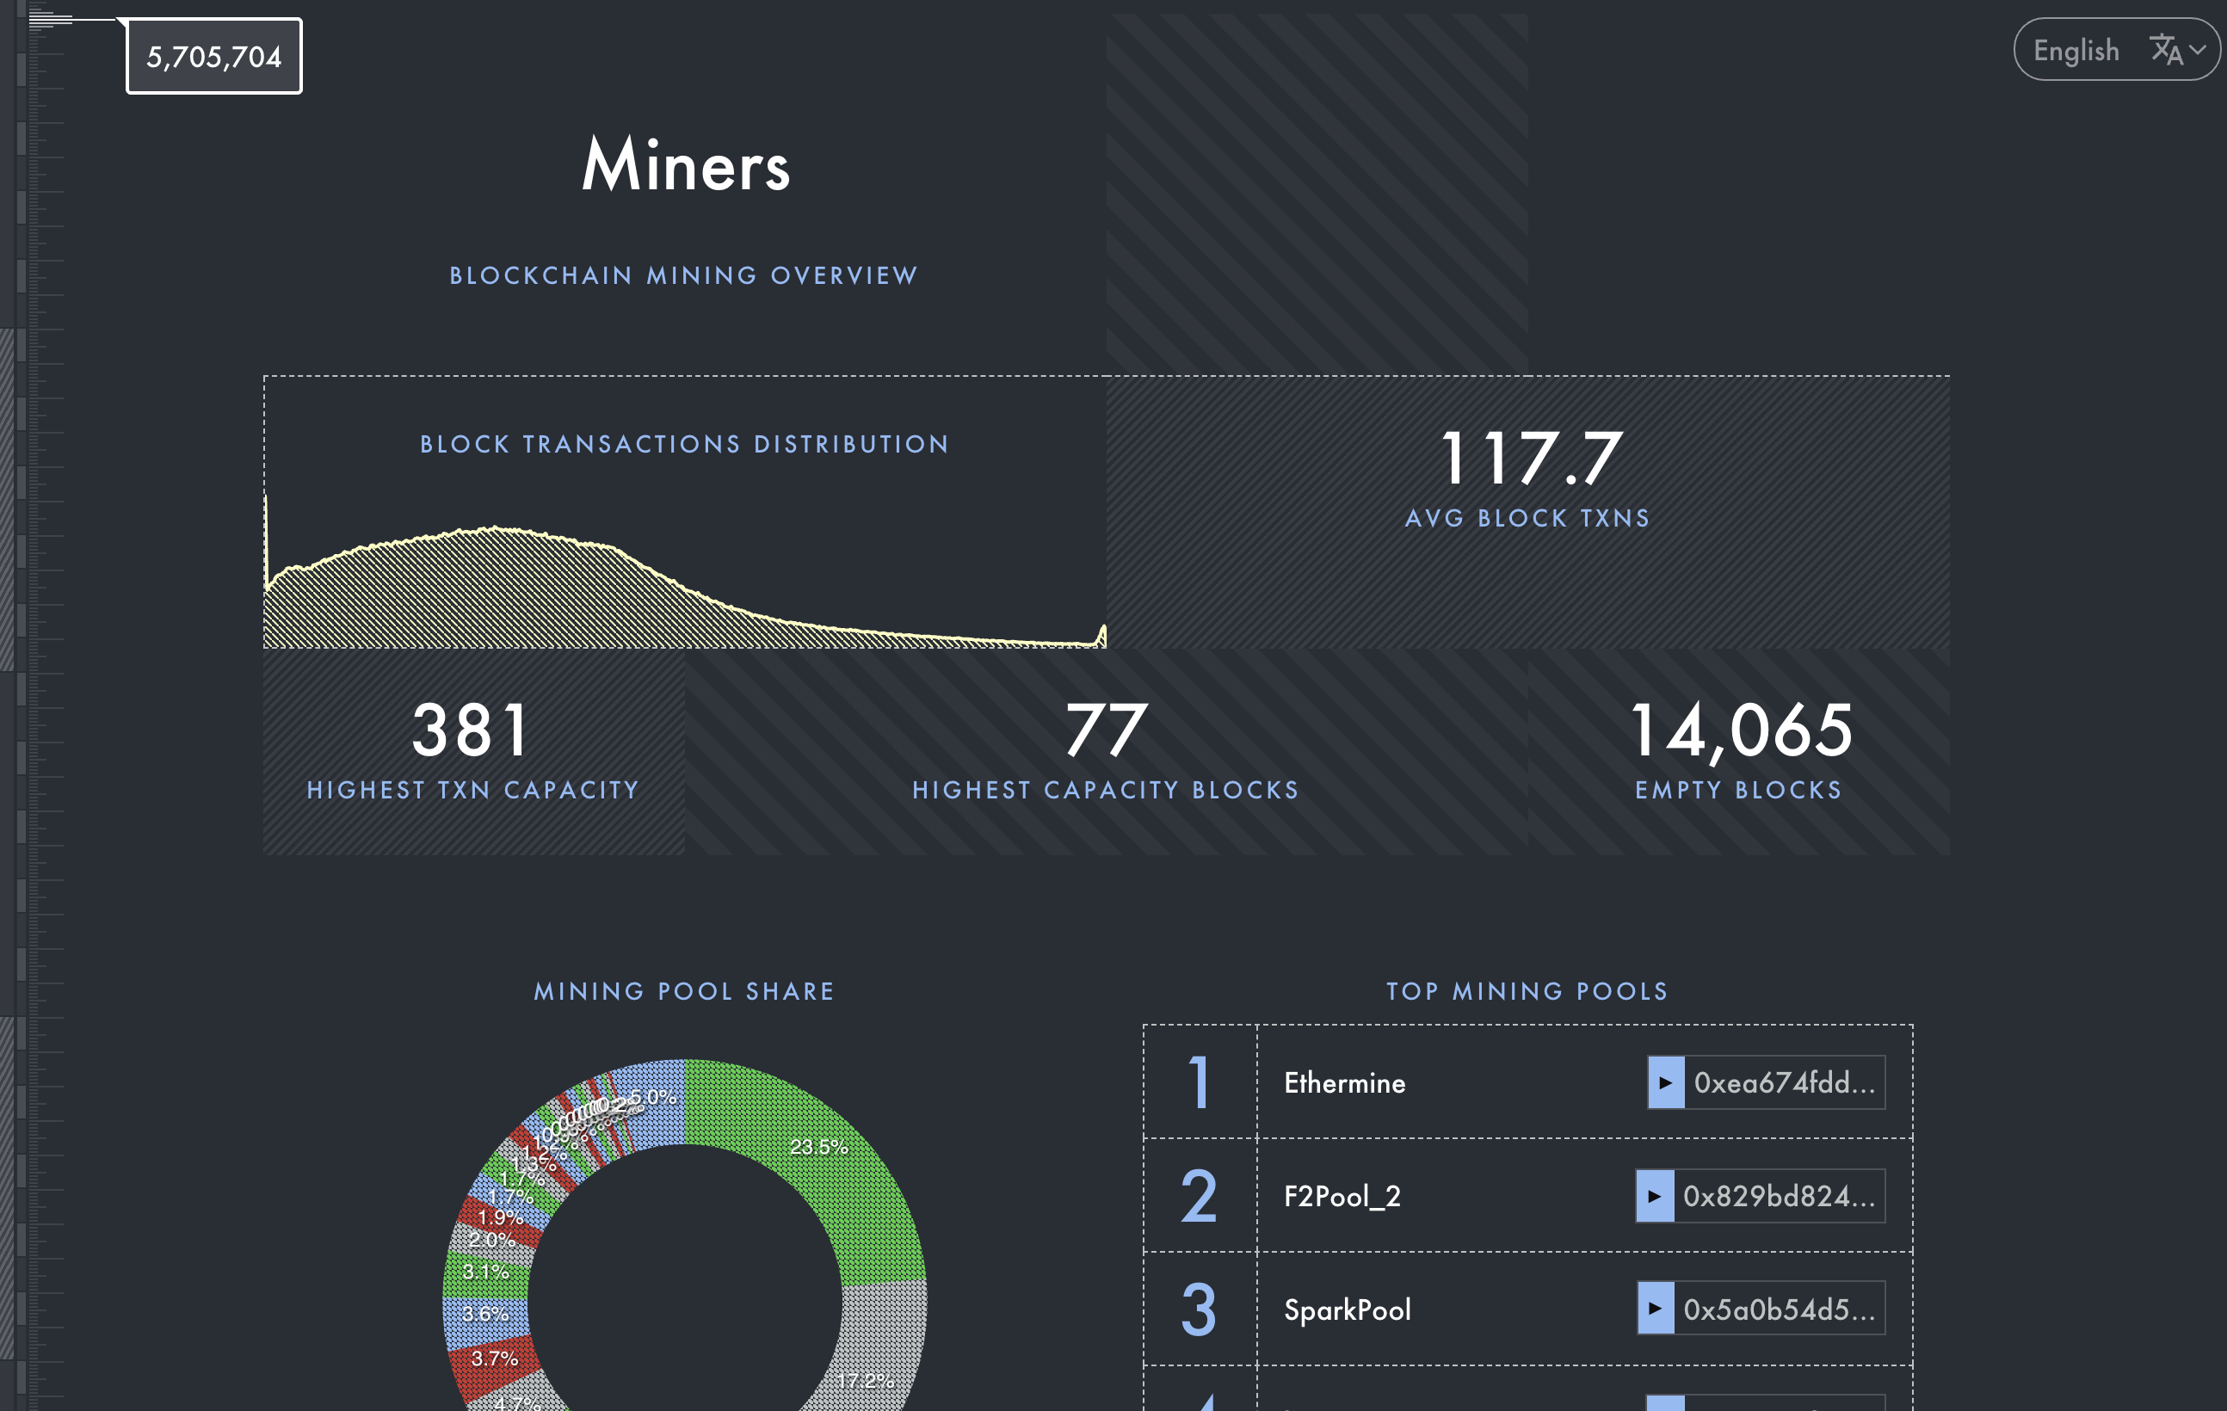This screenshot has height=1411, width=2227.
Task: Select Ethermine in the Top Mining Pools list
Action: coord(1344,1082)
